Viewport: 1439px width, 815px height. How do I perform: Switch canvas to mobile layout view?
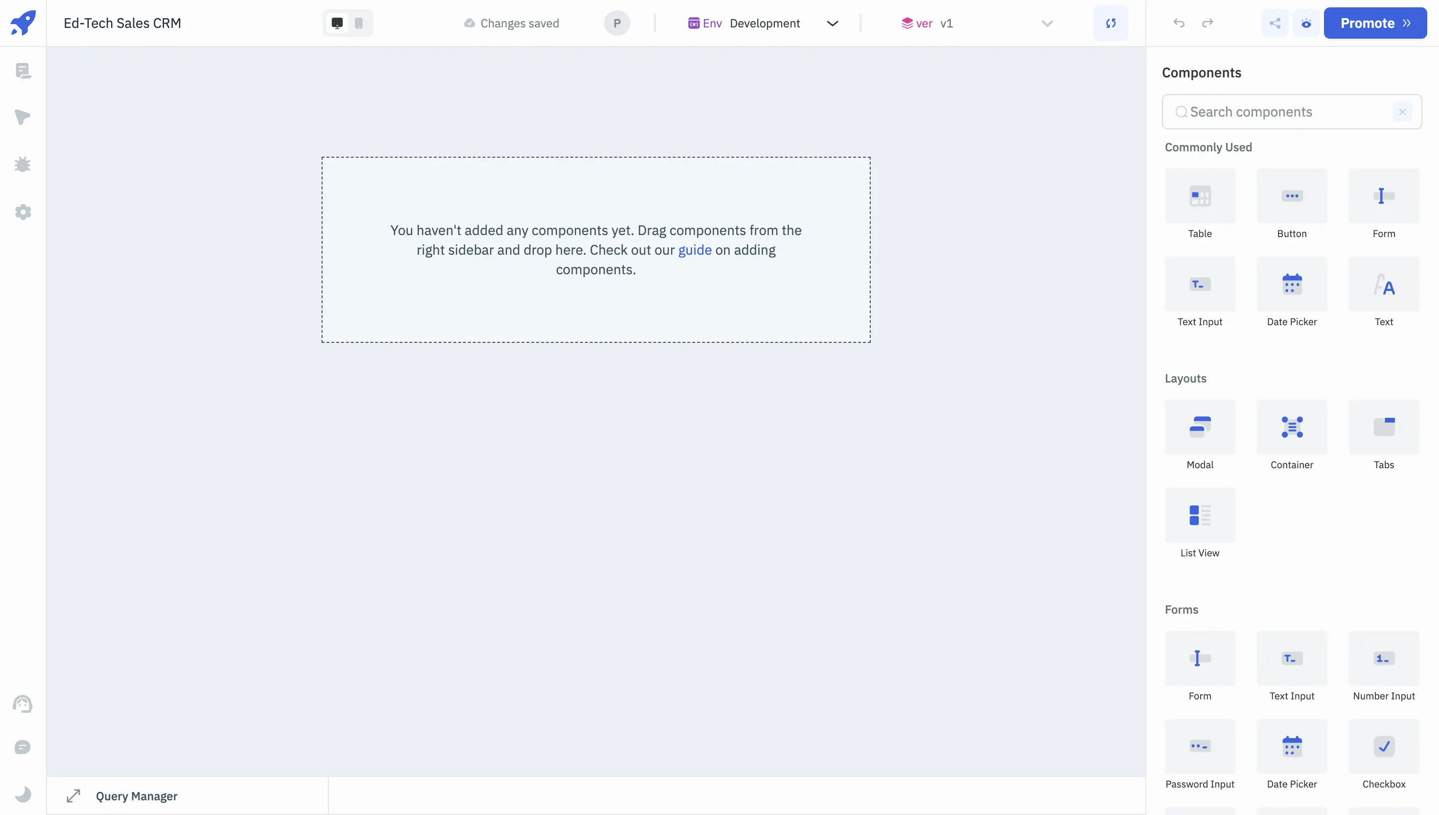click(x=359, y=23)
